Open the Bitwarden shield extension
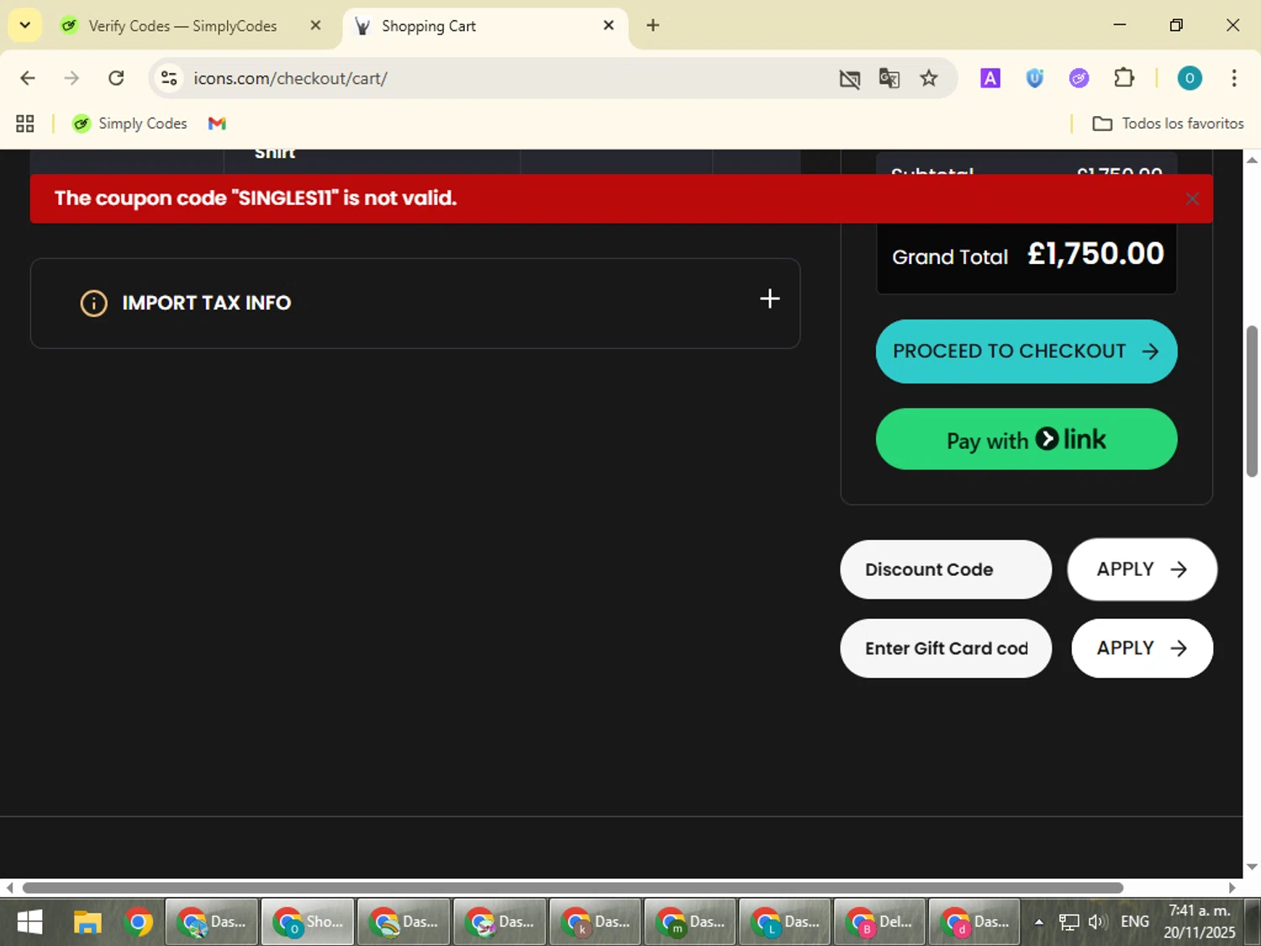This screenshot has height=946, width=1261. 1034,78
